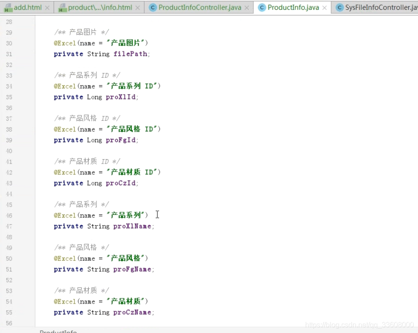Close the add.html tab
The height and width of the screenshot is (333, 418).
pos(47,8)
